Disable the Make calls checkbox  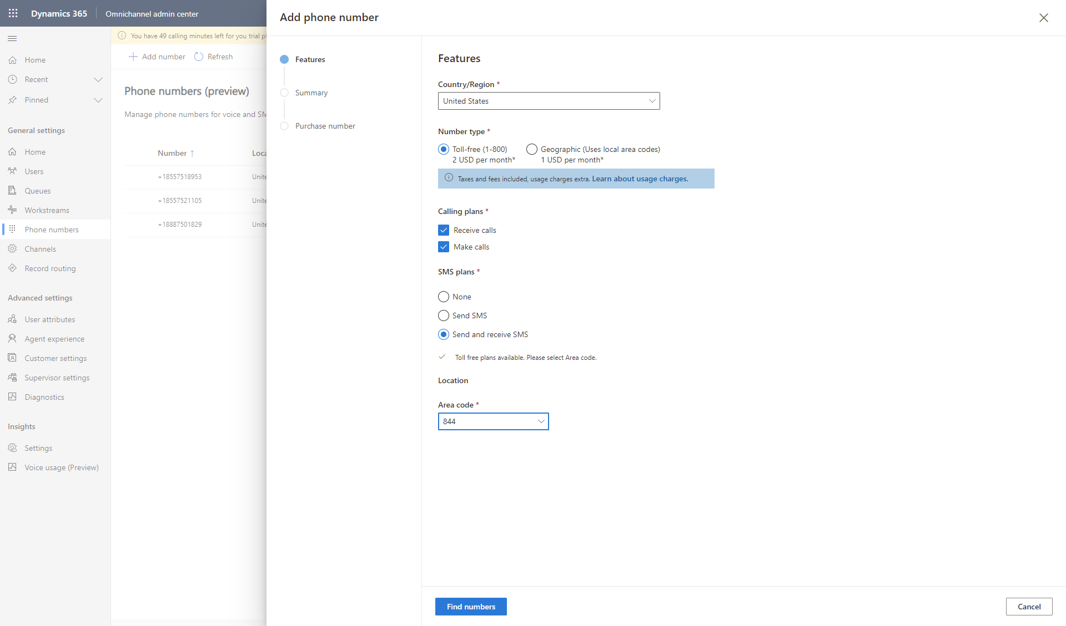pyautogui.click(x=443, y=247)
